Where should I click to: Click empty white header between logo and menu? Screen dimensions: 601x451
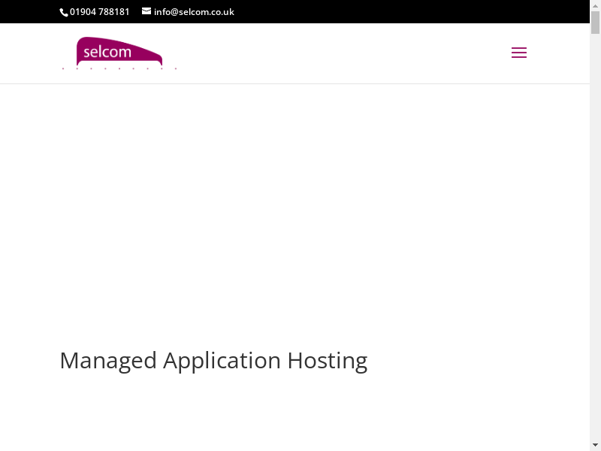338,53
